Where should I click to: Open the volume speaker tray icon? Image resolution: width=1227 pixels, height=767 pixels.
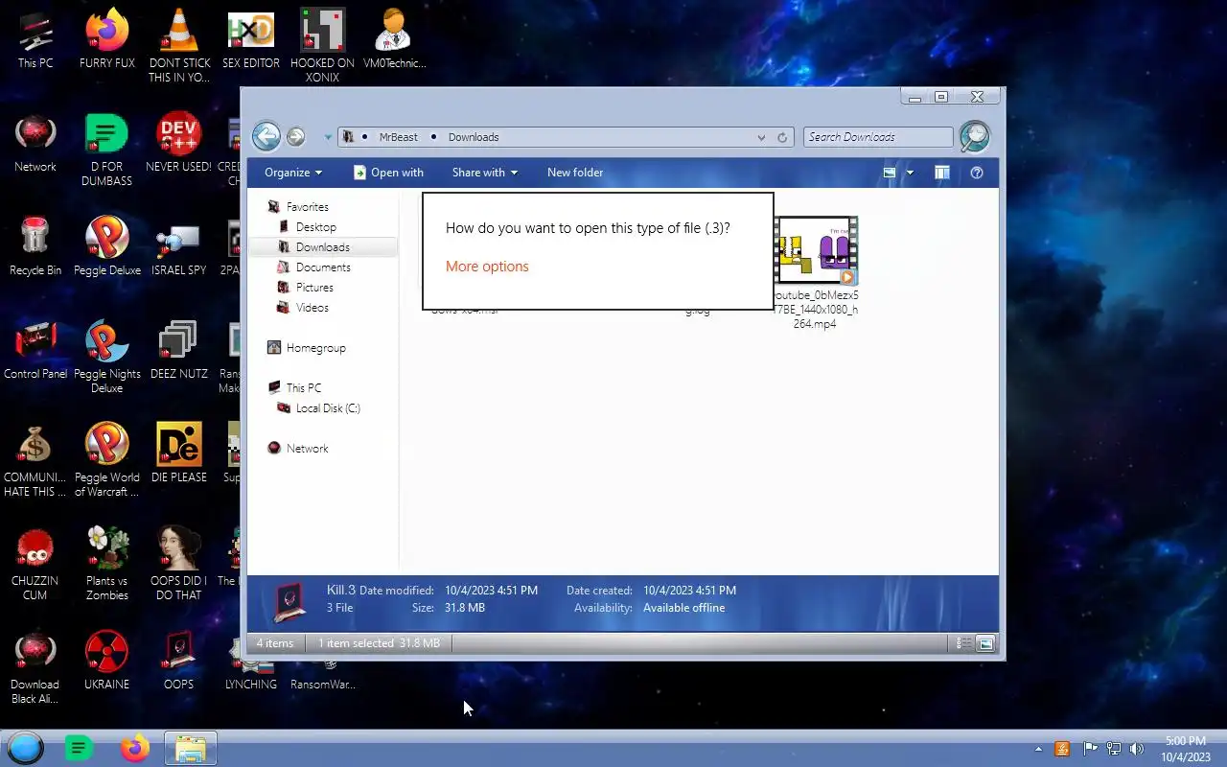coord(1137,749)
